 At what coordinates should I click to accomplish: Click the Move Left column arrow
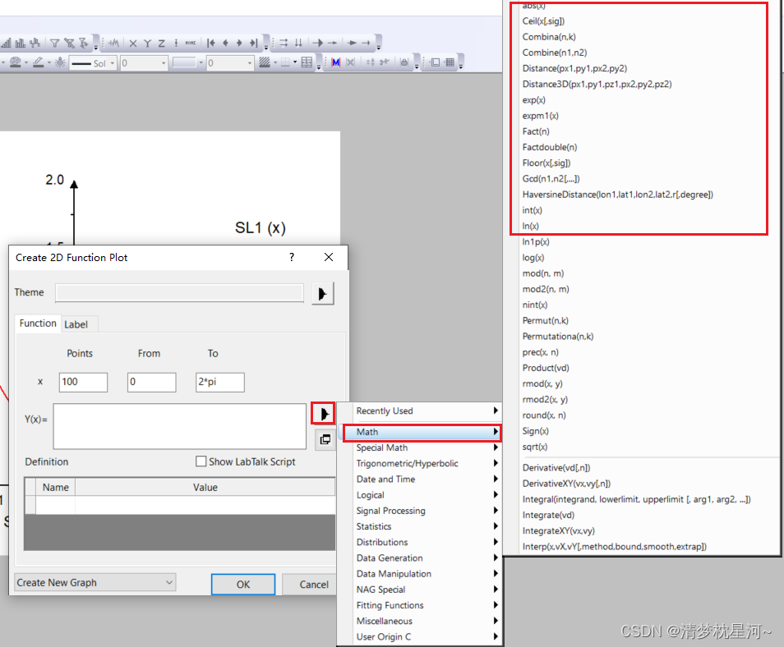point(225,43)
